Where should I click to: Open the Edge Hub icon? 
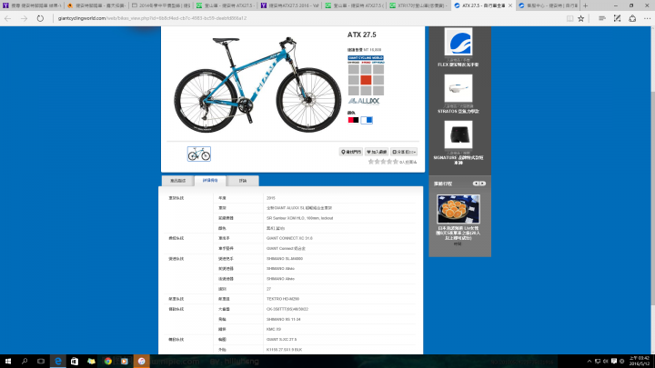pyautogui.click(x=602, y=18)
